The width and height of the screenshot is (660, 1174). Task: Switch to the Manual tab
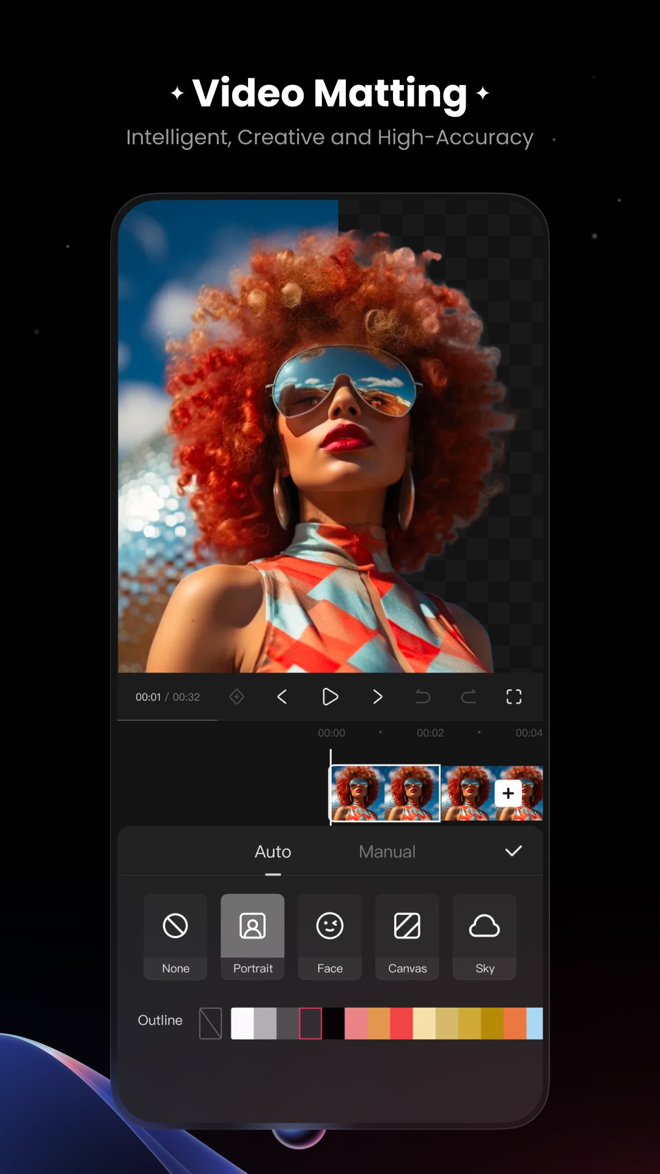387,852
